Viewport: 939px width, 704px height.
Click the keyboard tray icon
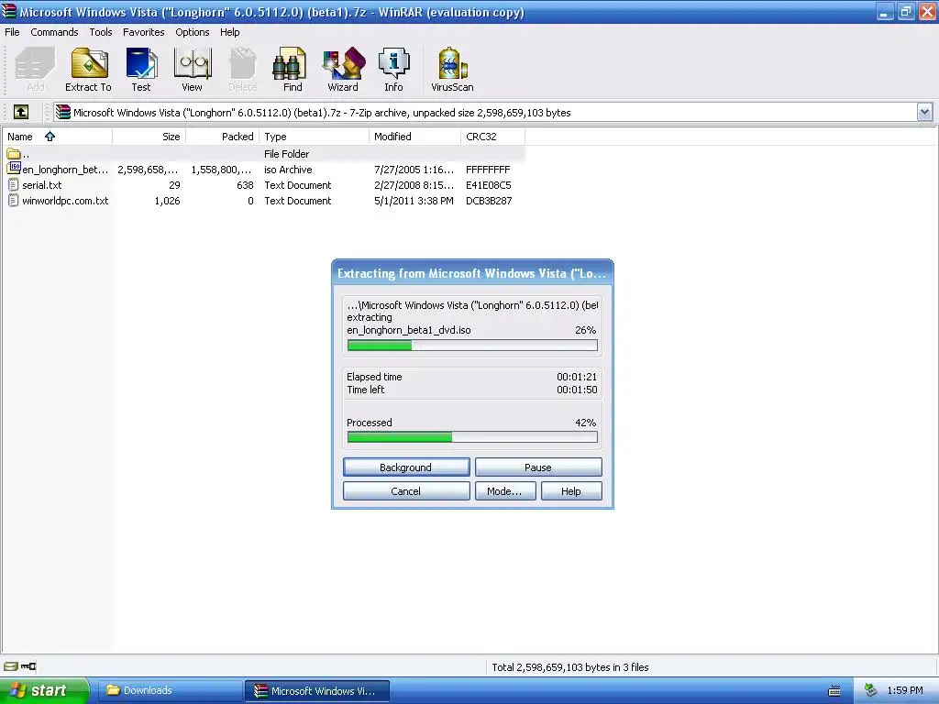pos(834,691)
